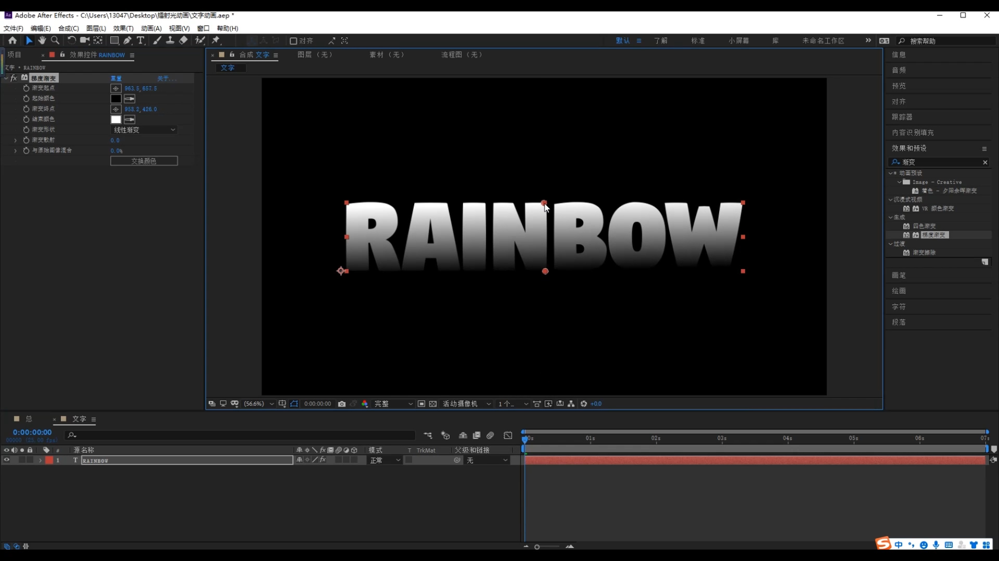Viewport: 999px width, 561px height.
Task: Open the 线性渐变 gradient shape dropdown
Action: click(144, 130)
